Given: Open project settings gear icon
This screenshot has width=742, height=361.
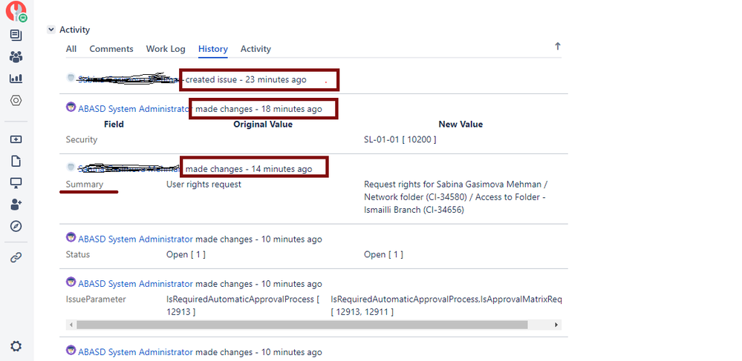Looking at the screenshot, I should 16,346.
